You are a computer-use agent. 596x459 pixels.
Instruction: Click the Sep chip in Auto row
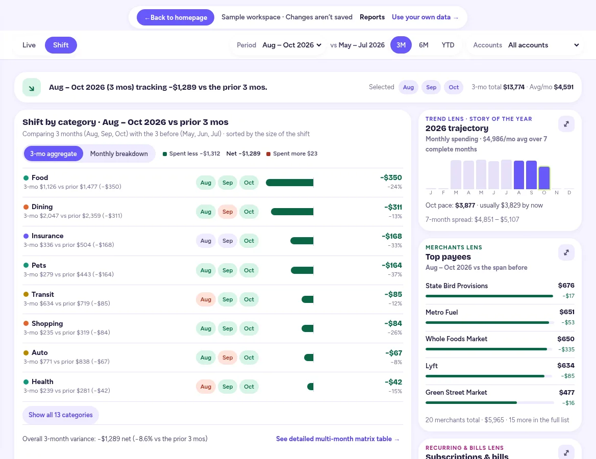click(x=227, y=358)
